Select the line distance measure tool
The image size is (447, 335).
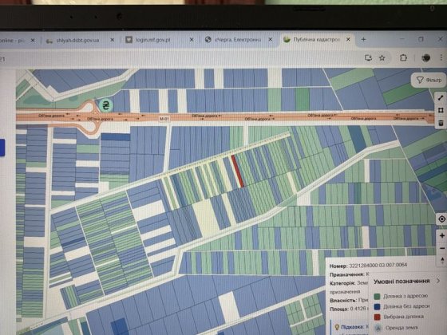(x=441, y=97)
